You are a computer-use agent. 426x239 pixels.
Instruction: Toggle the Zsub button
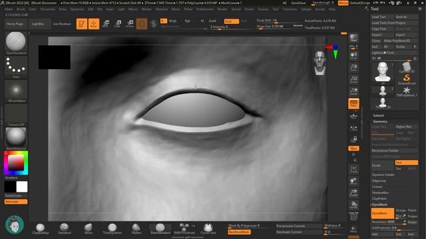pyautogui.click(x=232, y=21)
